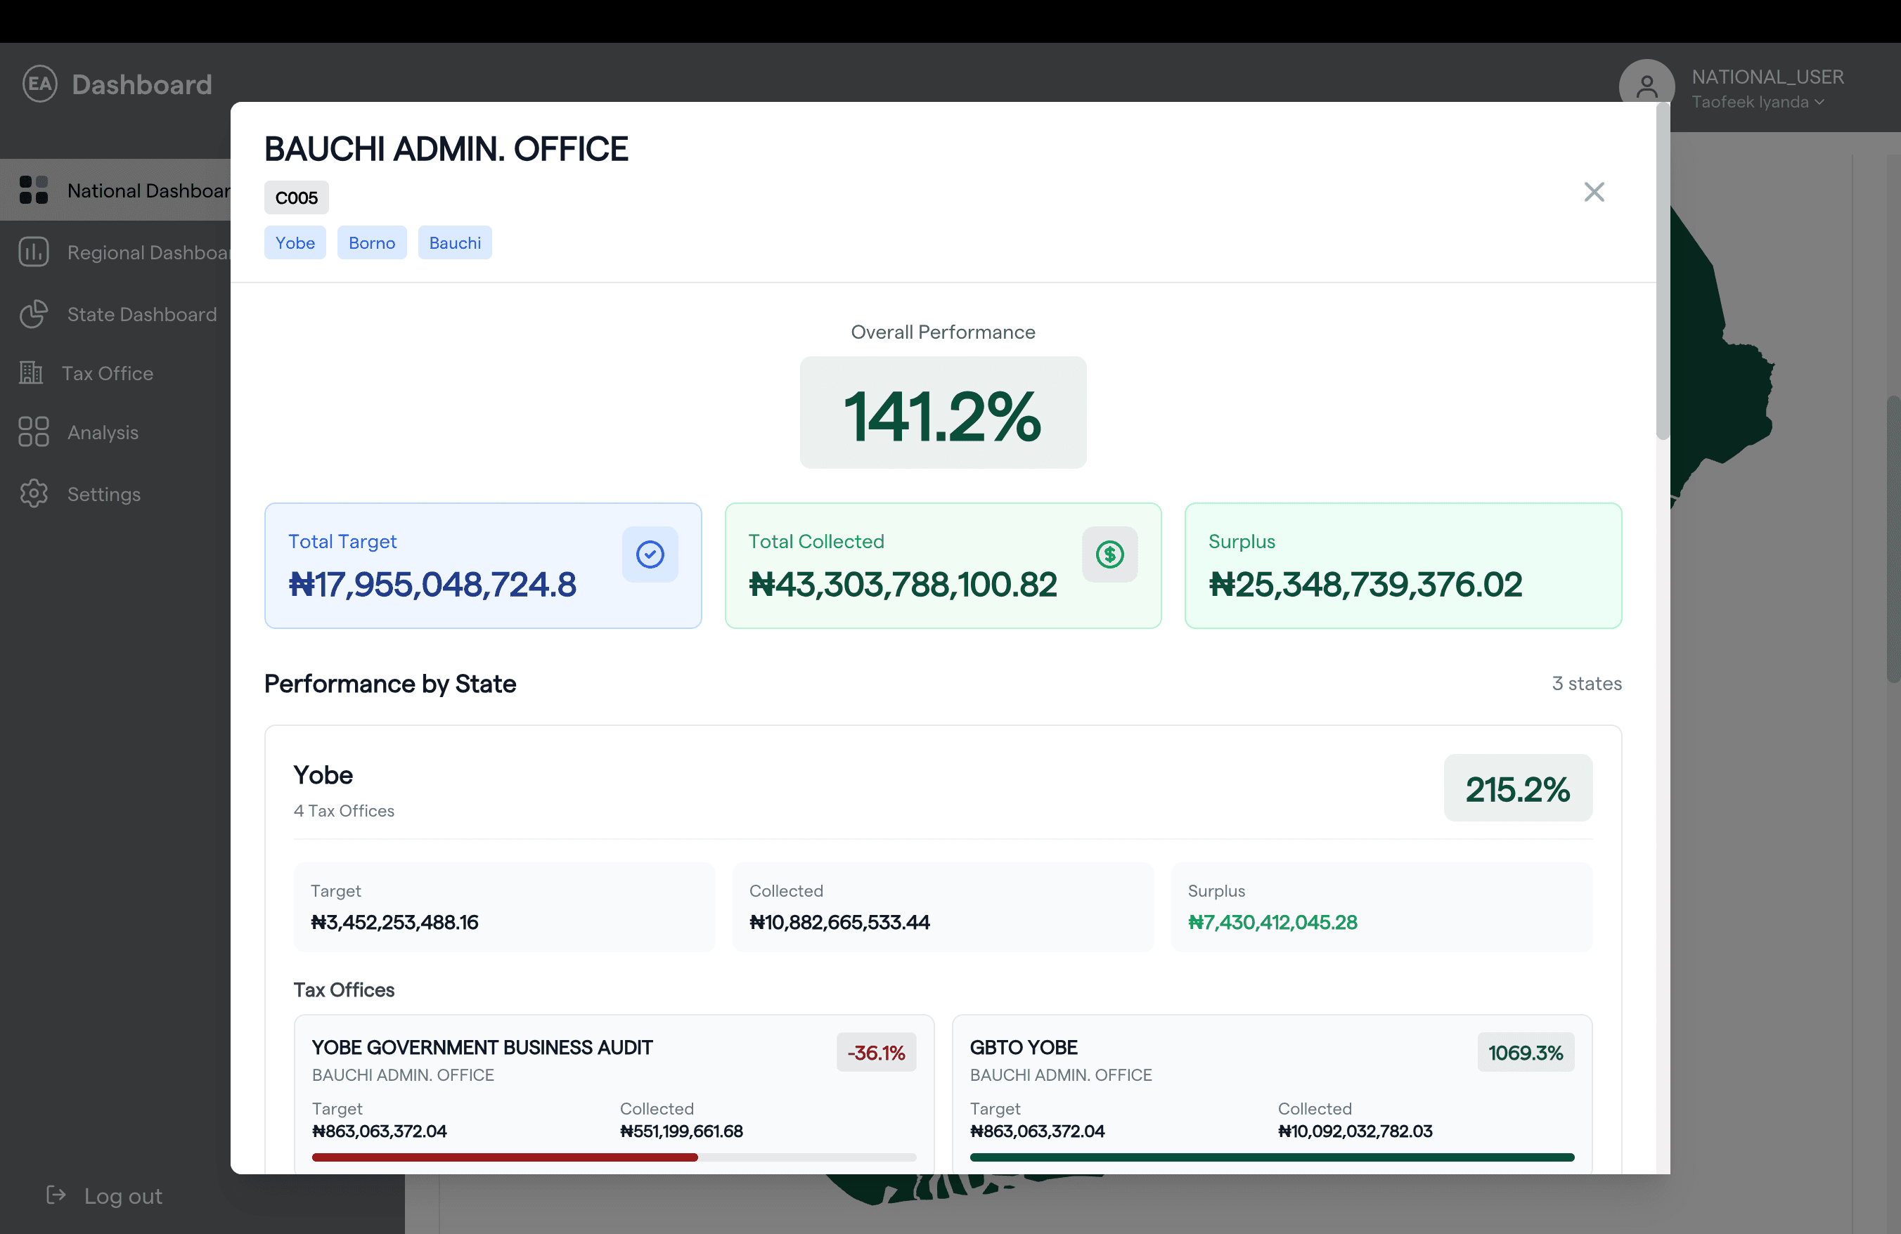Screen dimensions: 1901x1234
Task: Click the National Dashboard grid icon
Action: click(x=34, y=190)
